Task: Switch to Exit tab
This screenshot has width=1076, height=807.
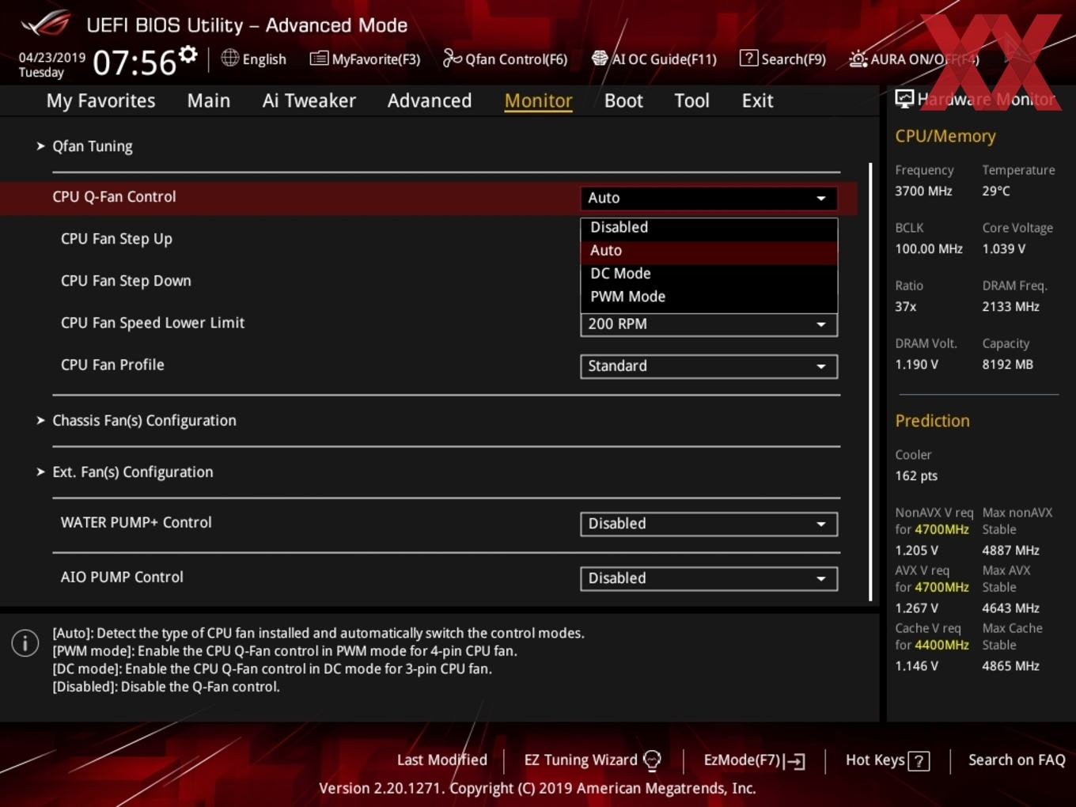Action: 757,100
